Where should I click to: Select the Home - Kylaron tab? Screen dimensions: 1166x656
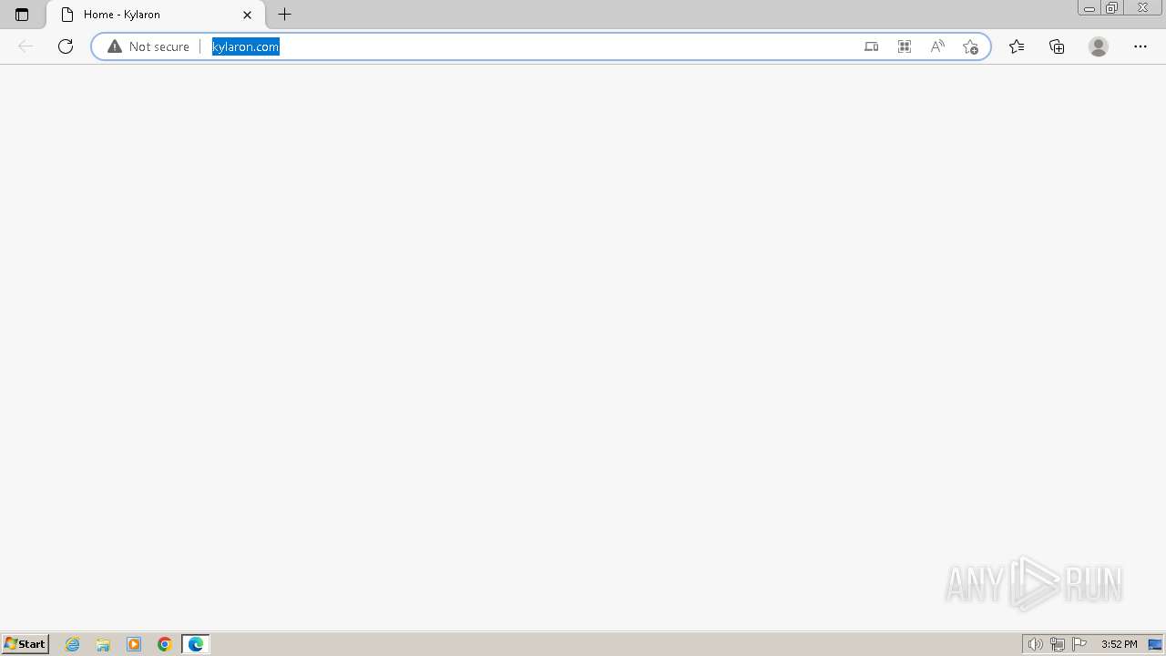[x=155, y=15]
